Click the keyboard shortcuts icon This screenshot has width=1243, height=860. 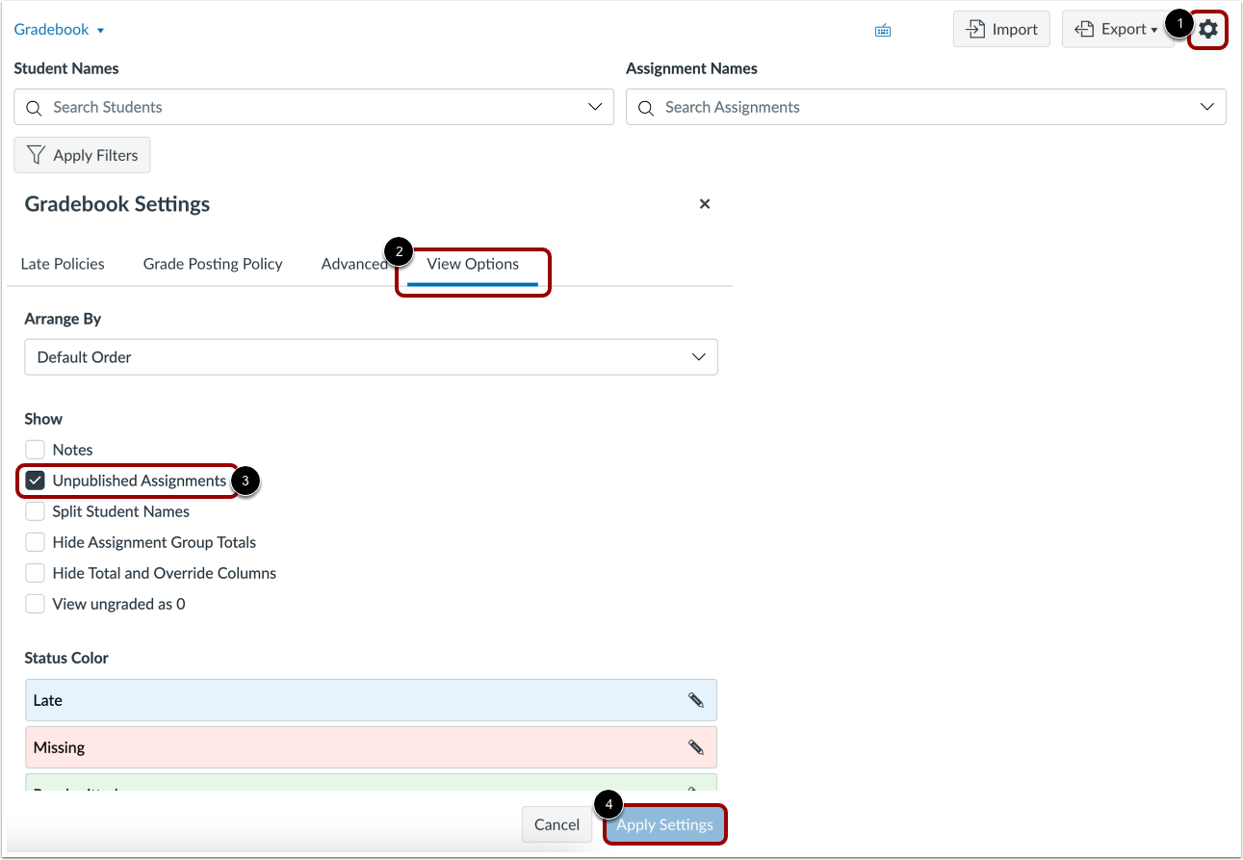click(883, 29)
